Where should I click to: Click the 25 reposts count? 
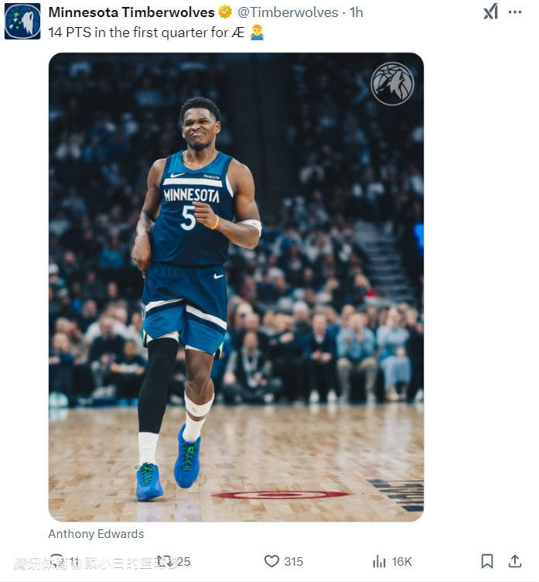pyautogui.click(x=183, y=562)
